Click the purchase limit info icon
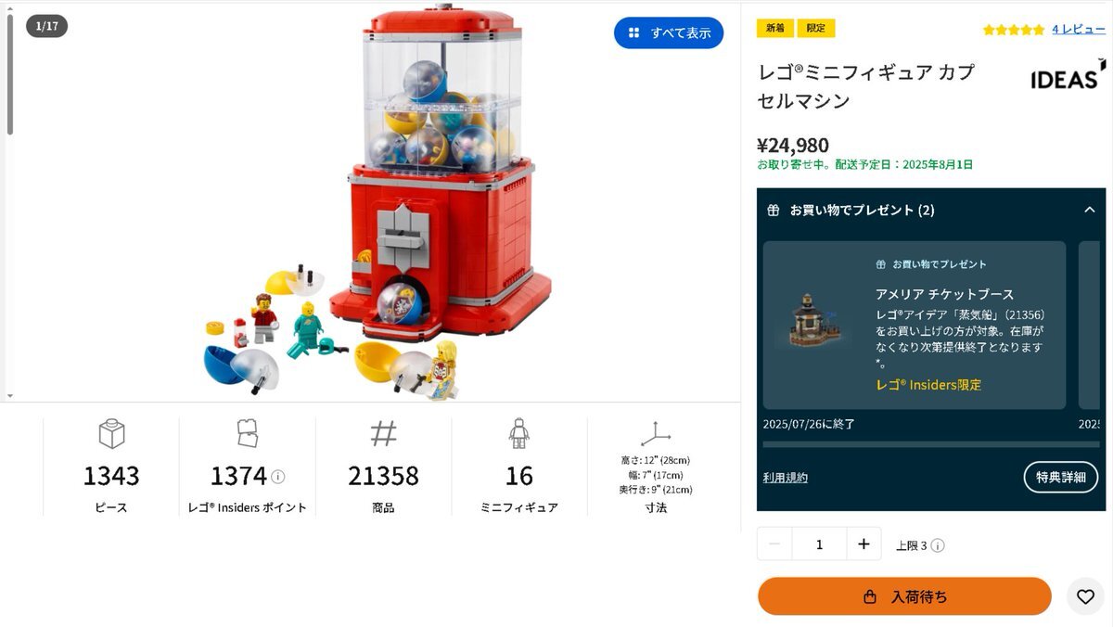1113x627 pixels. click(x=938, y=545)
